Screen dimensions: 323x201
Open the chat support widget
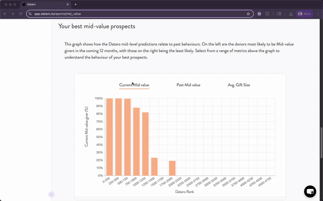click(310, 191)
